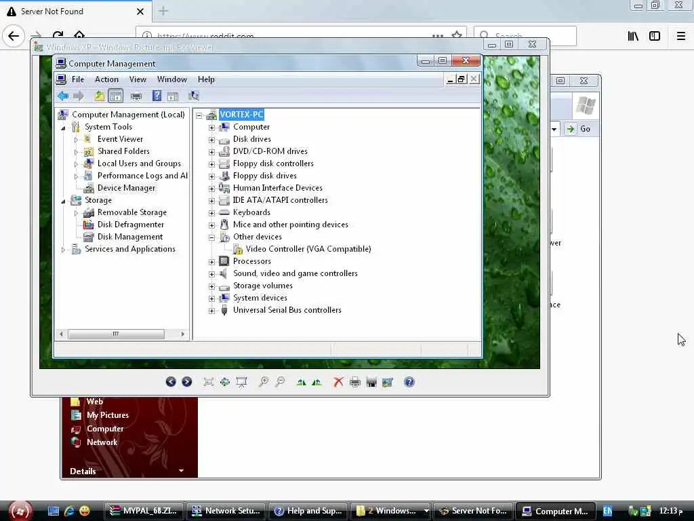Image resolution: width=694 pixels, height=521 pixels.
Task: Click the Forward arrow in Computer Management toolbar
Action: [x=79, y=96]
